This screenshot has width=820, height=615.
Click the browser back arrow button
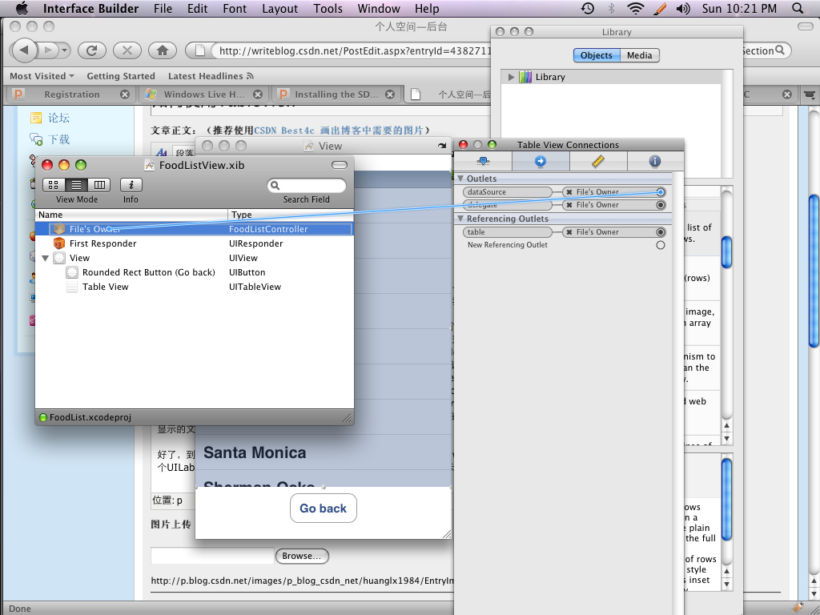point(24,50)
